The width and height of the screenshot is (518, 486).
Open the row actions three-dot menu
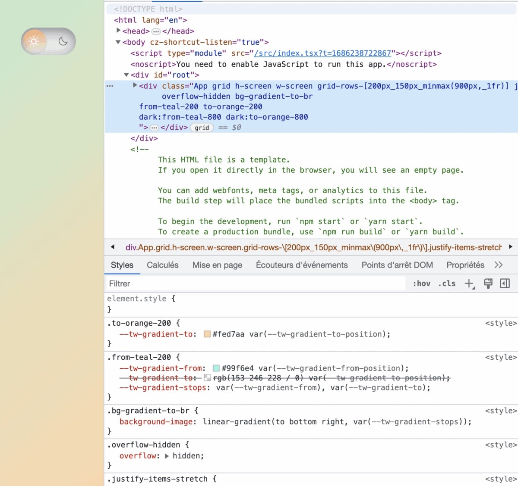click(110, 86)
